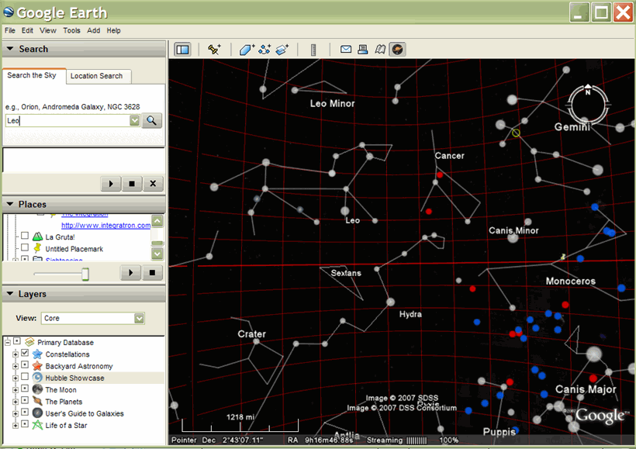Viewport: 636px width, 449px height.
Task: Collapse the Search panel header
Action: coord(9,49)
